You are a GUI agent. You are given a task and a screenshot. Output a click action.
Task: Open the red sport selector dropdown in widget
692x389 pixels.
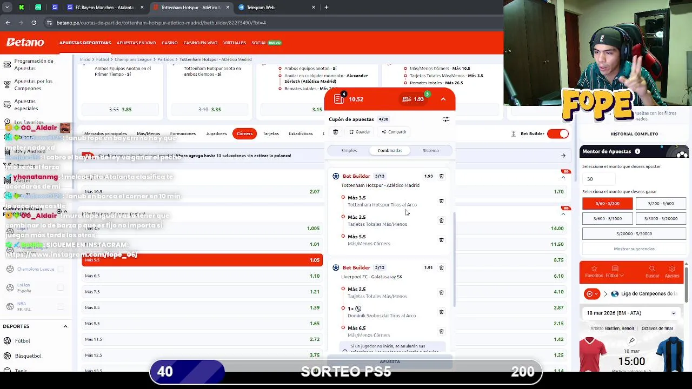[591, 294]
